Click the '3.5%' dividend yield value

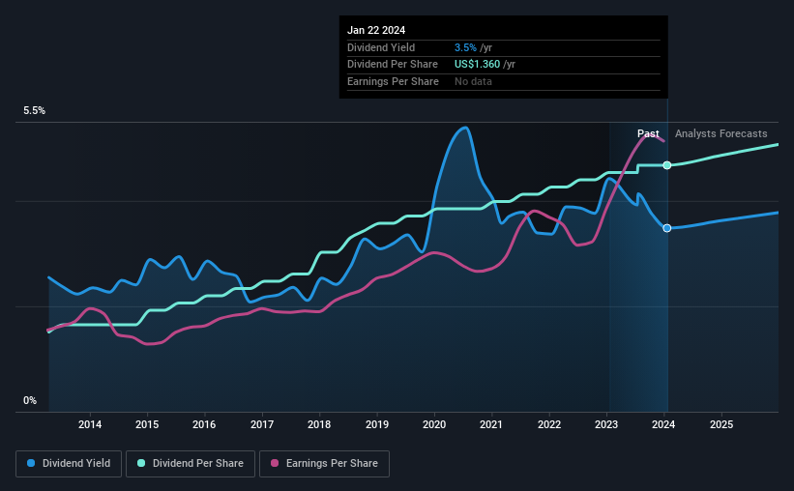465,47
